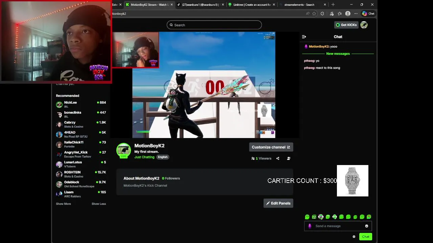The height and width of the screenshot is (243, 433).
Task: Open the ROSHTEIN recommended channel
Action: (x=81, y=174)
